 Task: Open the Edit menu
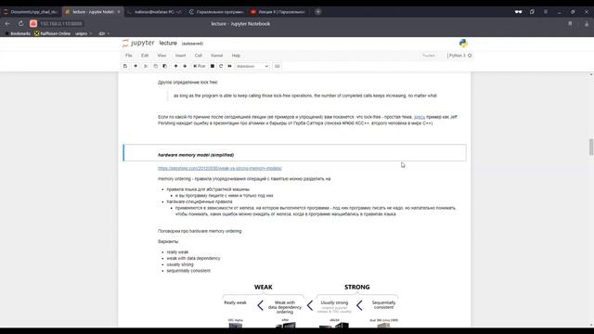pos(145,56)
